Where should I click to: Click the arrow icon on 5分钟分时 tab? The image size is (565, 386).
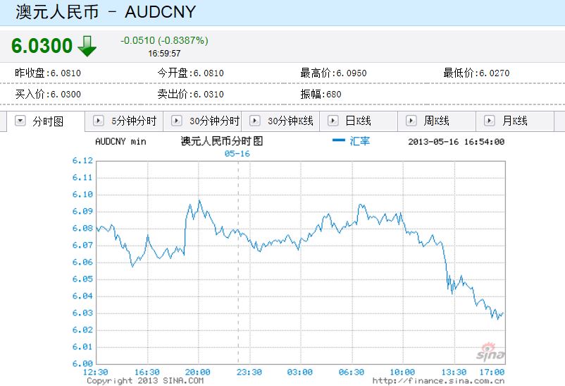pos(98,121)
